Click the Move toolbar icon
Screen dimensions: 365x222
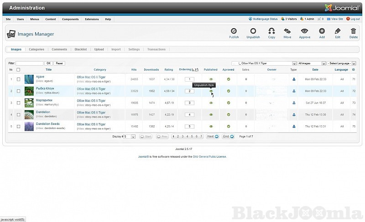tap(287, 31)
